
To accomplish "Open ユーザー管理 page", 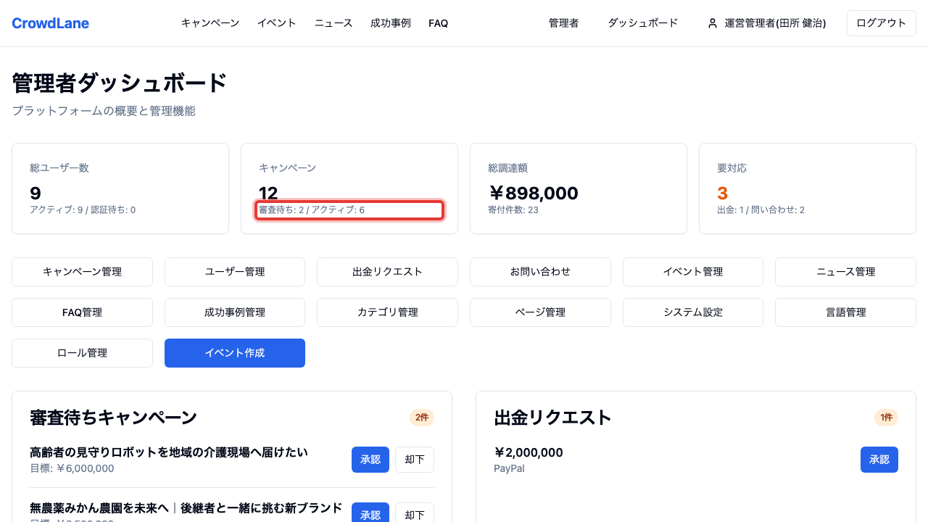I will point(235,272).
